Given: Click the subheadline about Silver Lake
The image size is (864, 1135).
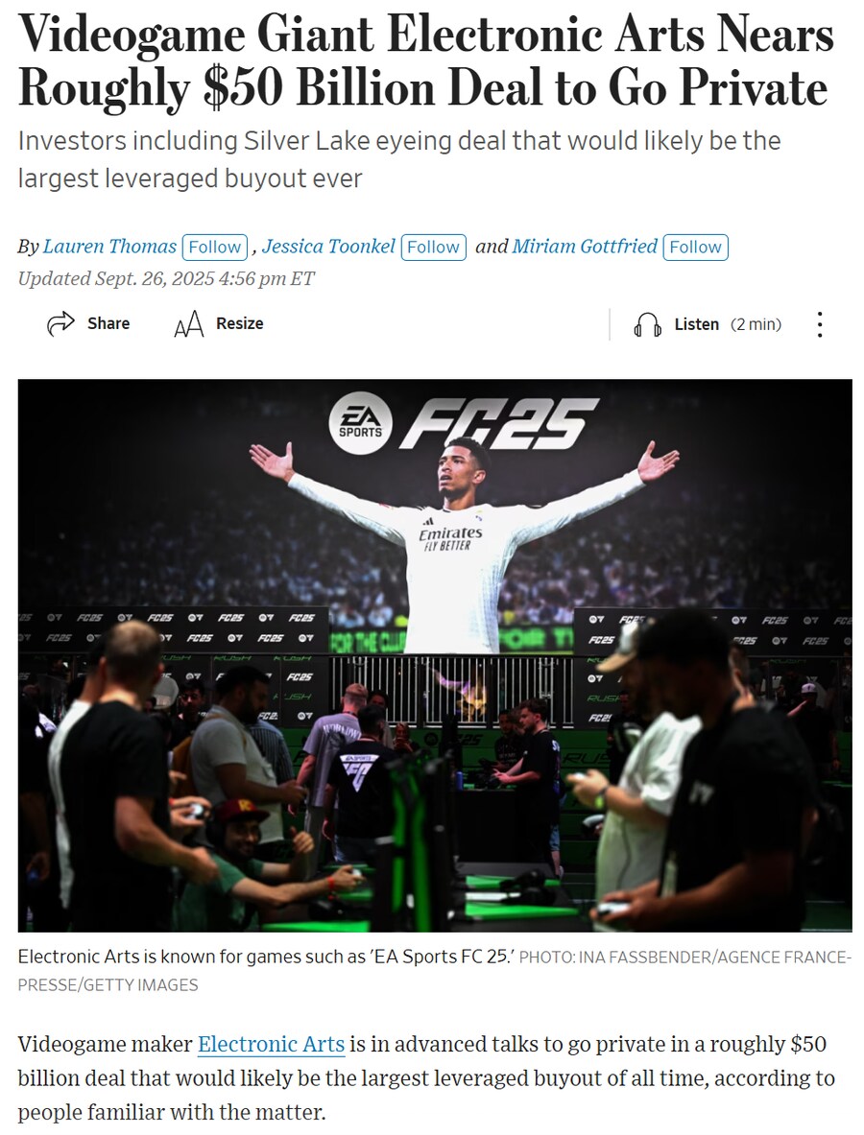Looking at the screenshot, I should [399, 159].
